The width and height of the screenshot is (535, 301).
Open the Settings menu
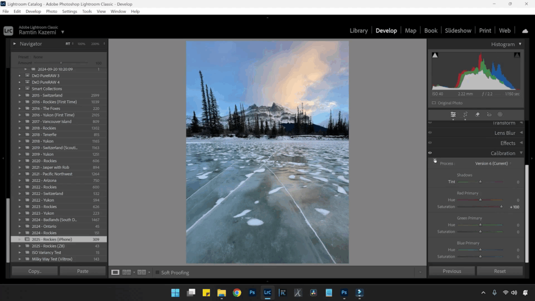pos(69,11)
